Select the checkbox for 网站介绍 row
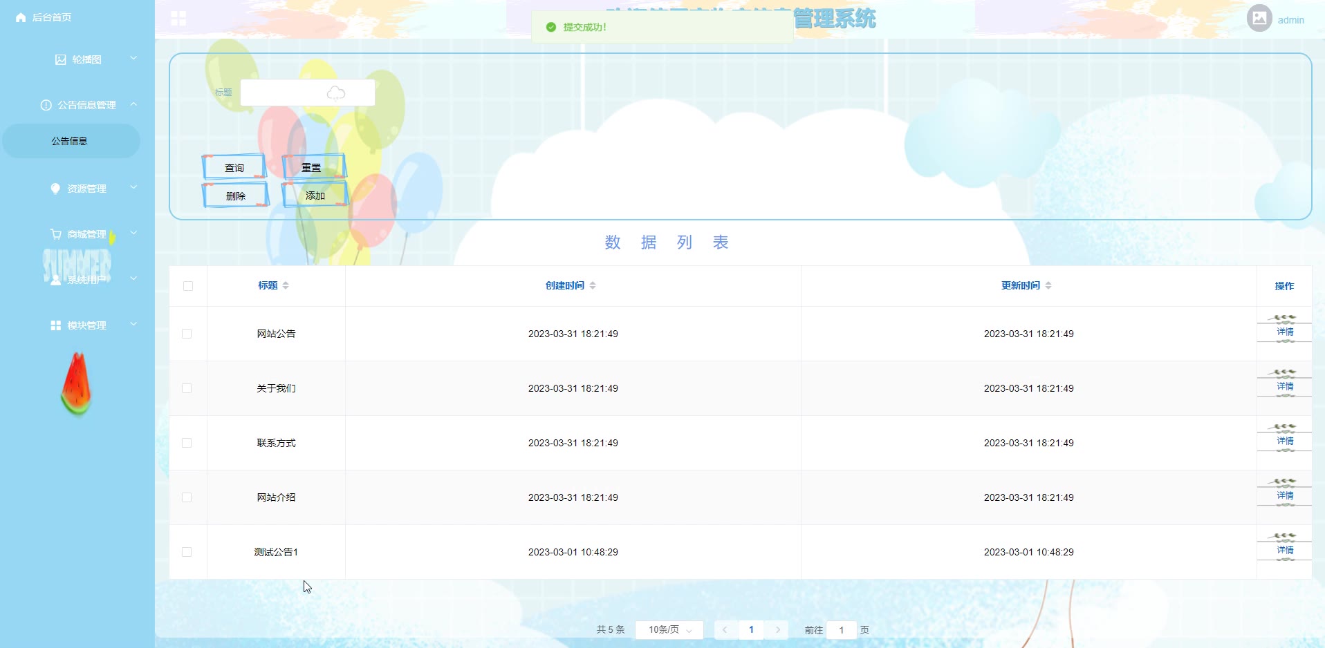1325x648 pixels. pos(187,497)
